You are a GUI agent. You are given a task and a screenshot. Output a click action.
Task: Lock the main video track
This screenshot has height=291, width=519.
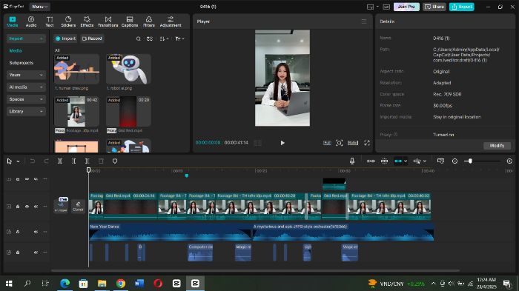(18, 207)
